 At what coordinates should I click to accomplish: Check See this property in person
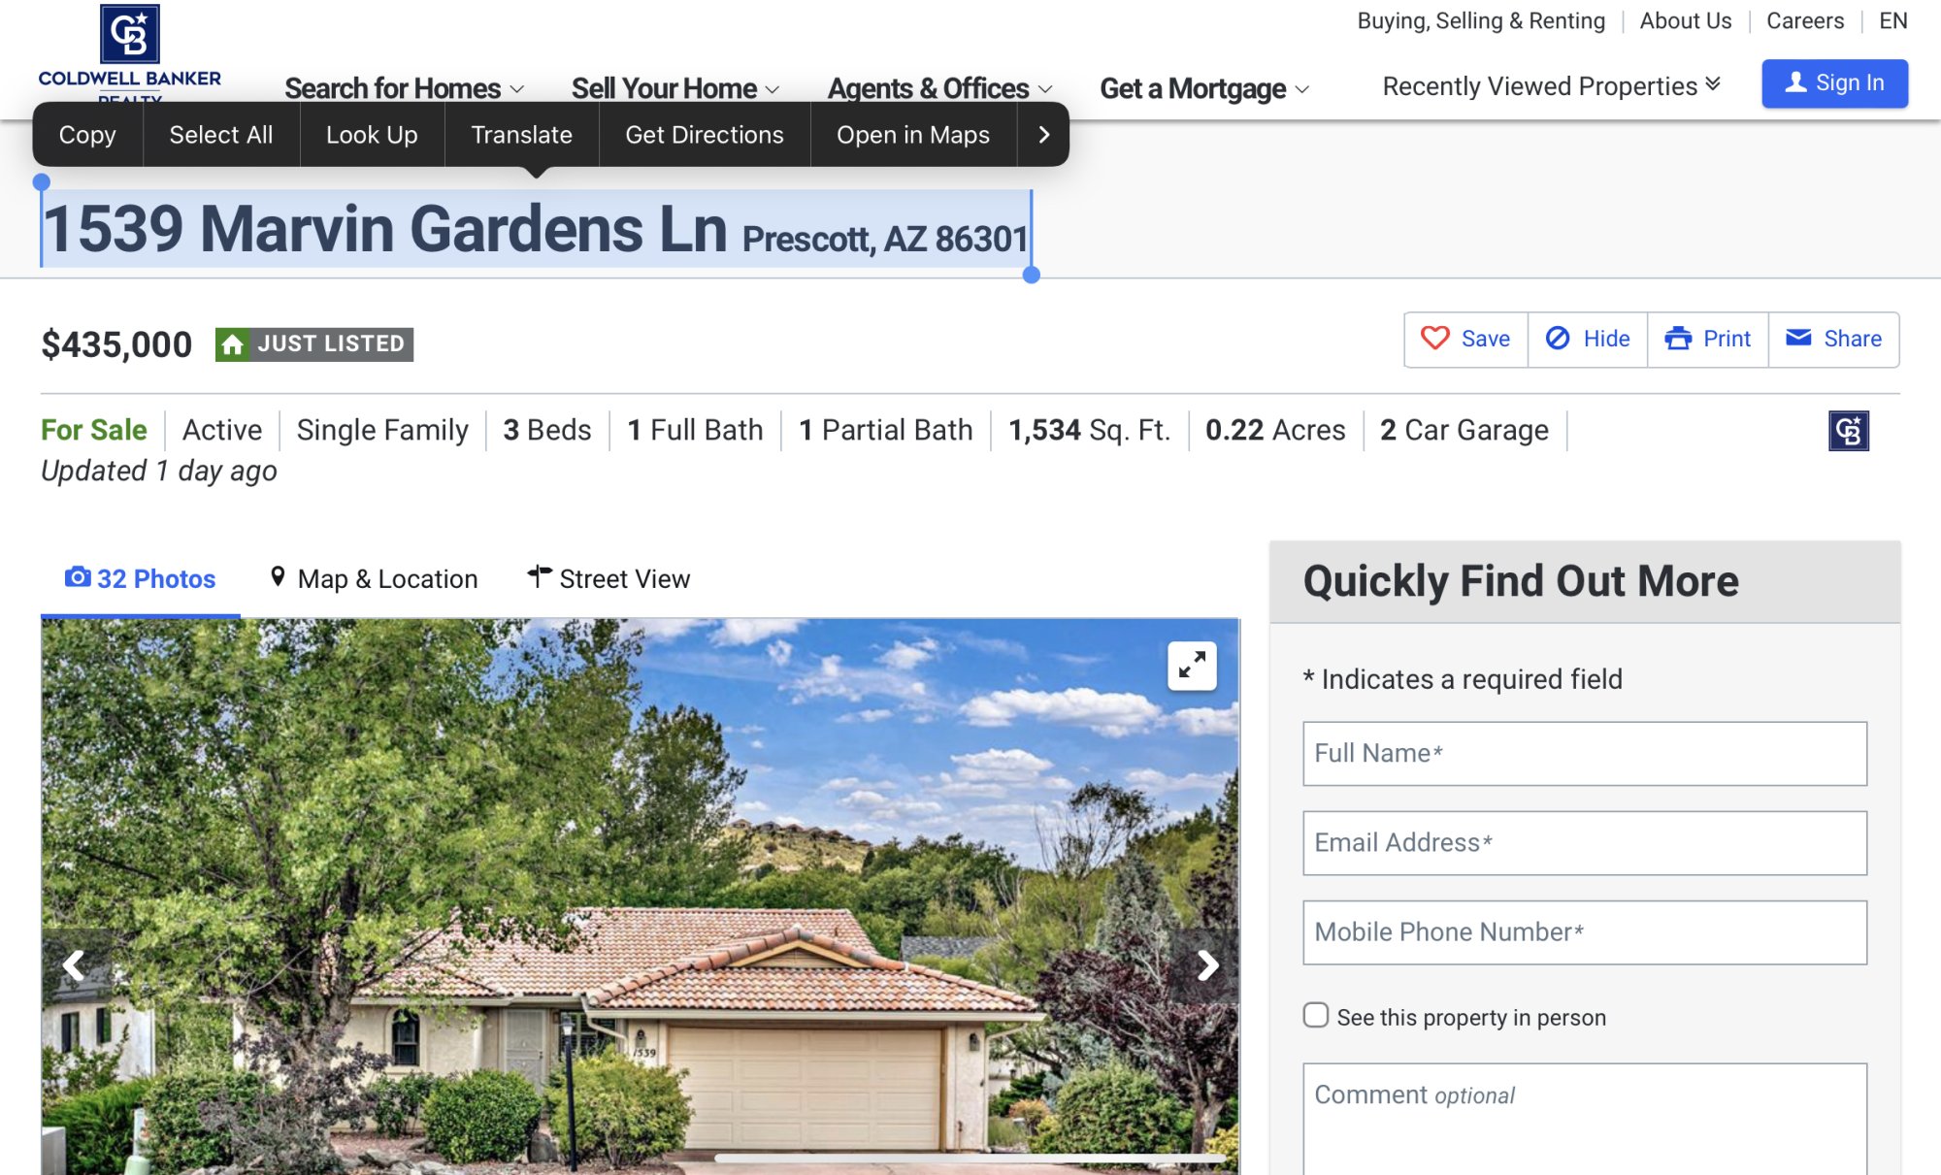click(x=1316, y=1015)
